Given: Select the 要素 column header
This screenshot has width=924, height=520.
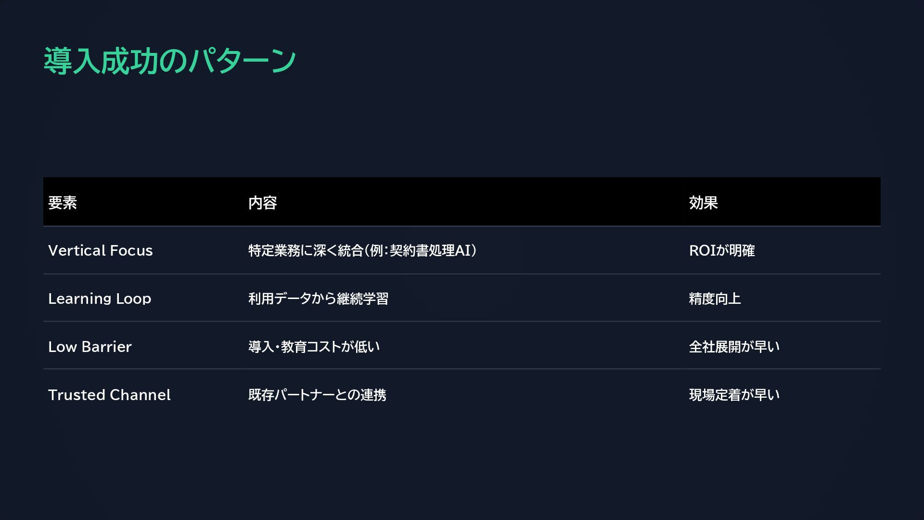Looking at the screenshot, I should pyautogui.click(x=63, y=203).
